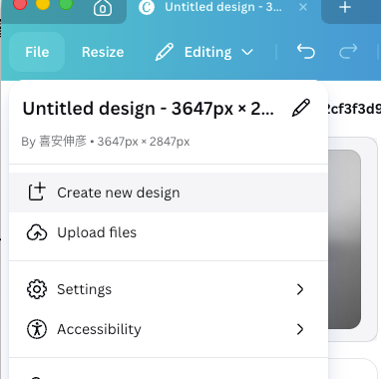This screenshot has height=379, width=381.
Task: Open the Editing mode dropdown
Action: (204, 52)
